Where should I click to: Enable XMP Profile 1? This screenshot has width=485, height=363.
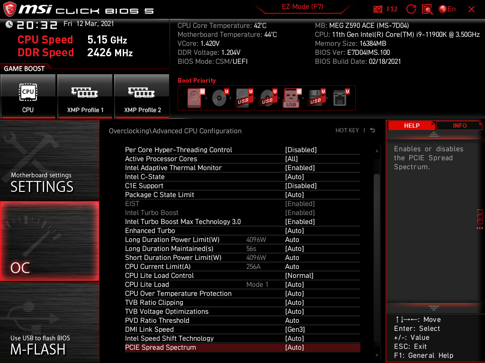point(85,96)
